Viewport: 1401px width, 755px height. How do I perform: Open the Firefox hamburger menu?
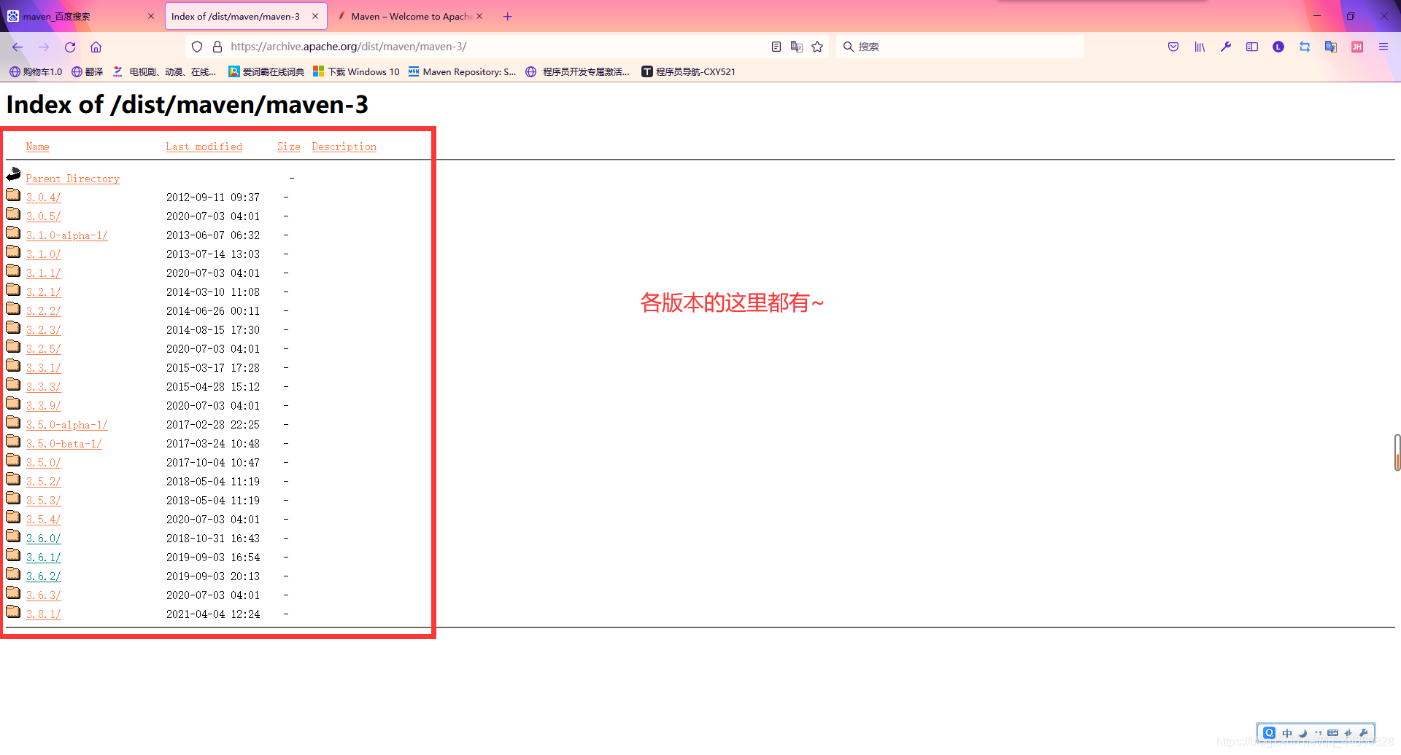pyautogui.click(x=1383, y=47)
